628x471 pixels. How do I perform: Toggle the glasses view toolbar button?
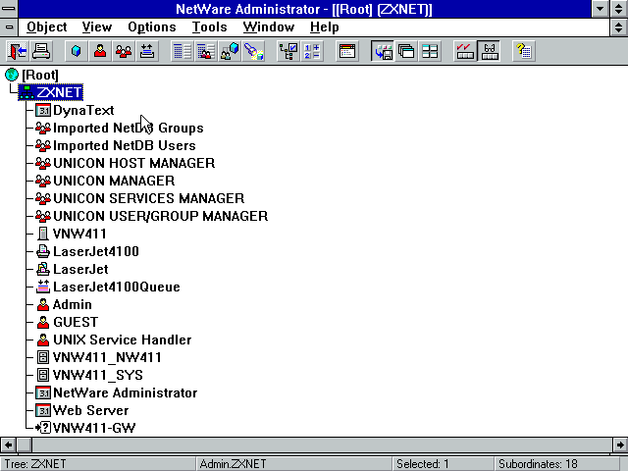(489, 51)
